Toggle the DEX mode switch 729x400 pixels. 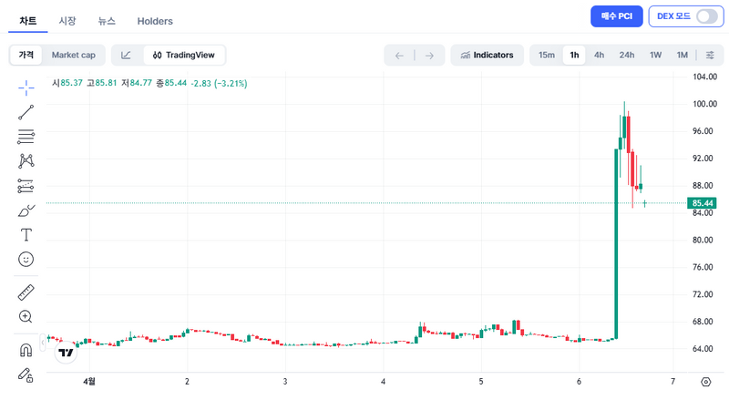coord(707,16)
